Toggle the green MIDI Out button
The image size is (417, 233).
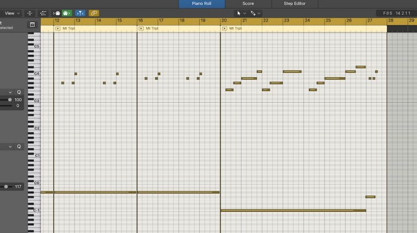click(x=67, y=13)
